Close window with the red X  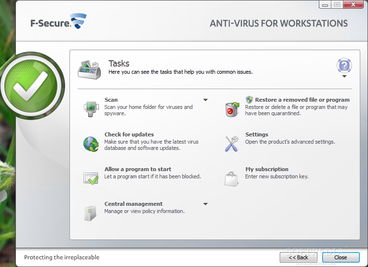coord(353,4)
